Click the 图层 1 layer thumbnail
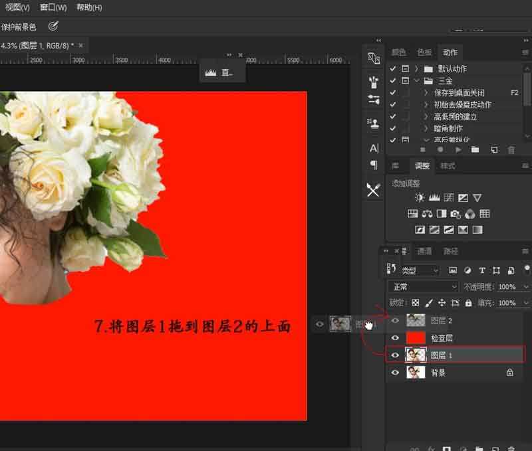 tap(415, 354)
